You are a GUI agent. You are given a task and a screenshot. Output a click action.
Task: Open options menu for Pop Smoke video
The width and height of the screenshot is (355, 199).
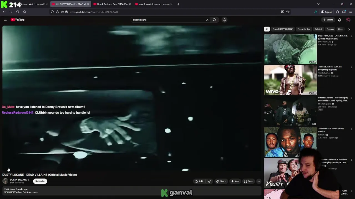[351, 129]
